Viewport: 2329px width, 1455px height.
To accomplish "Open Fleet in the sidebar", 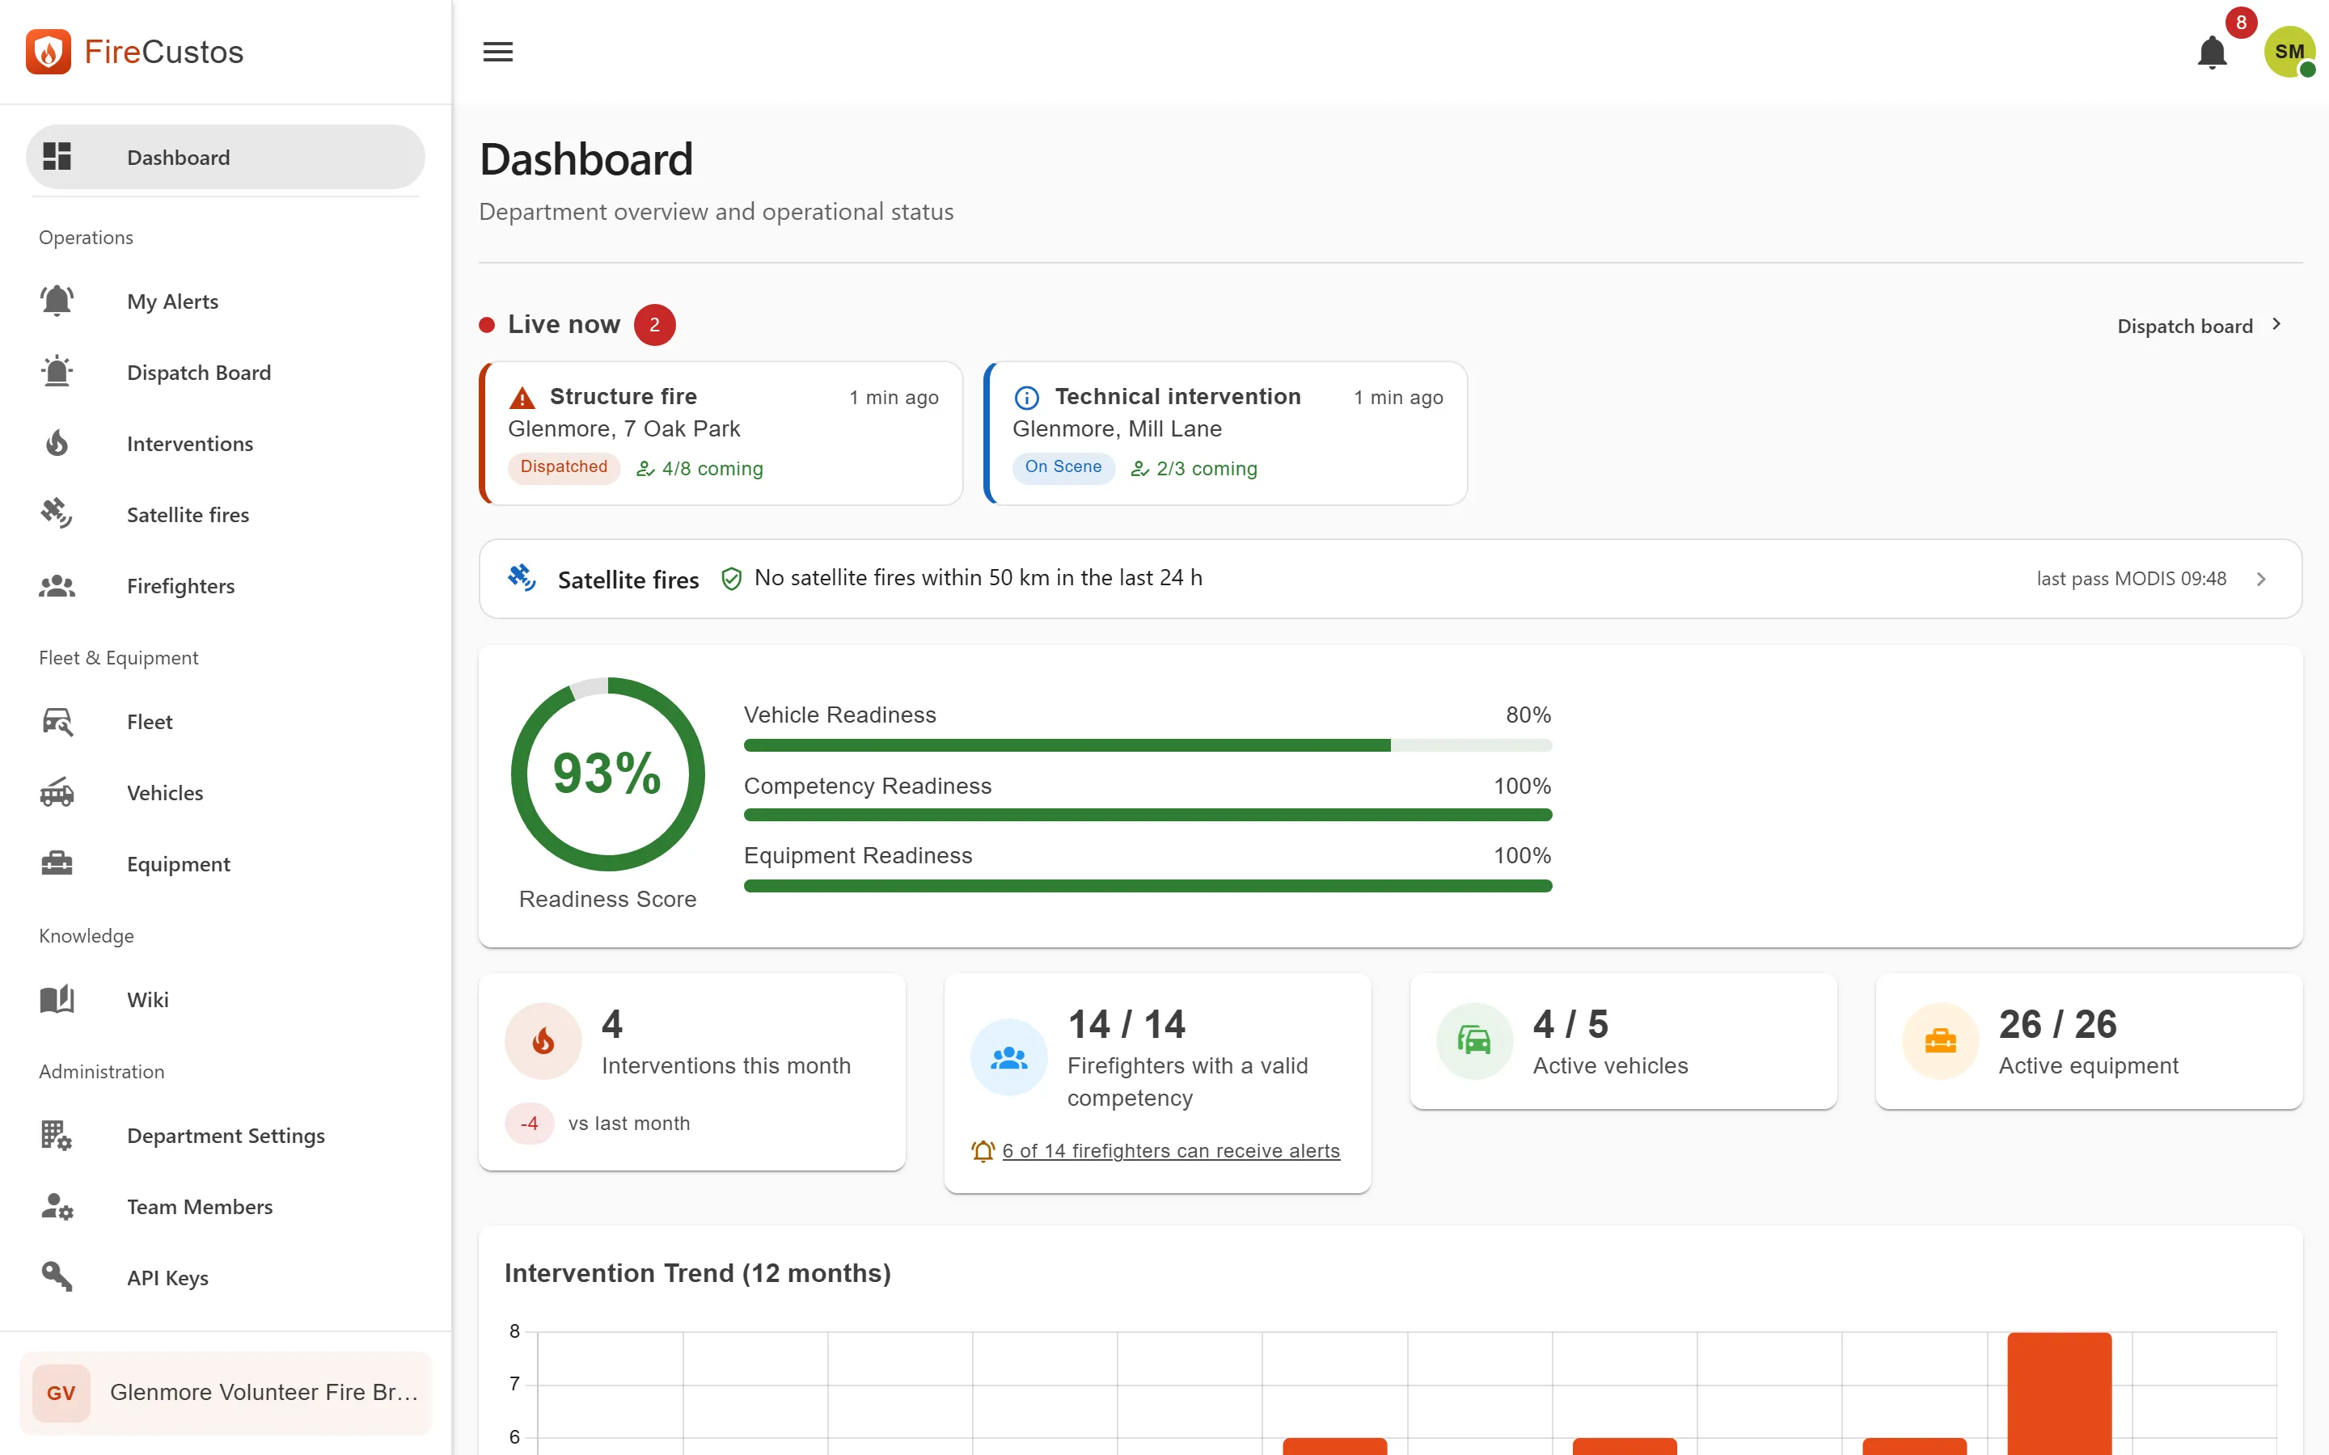I will click(225, 722).
